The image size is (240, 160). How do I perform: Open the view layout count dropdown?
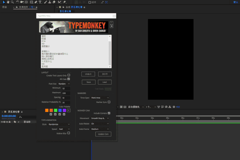[x=151, y=107]
